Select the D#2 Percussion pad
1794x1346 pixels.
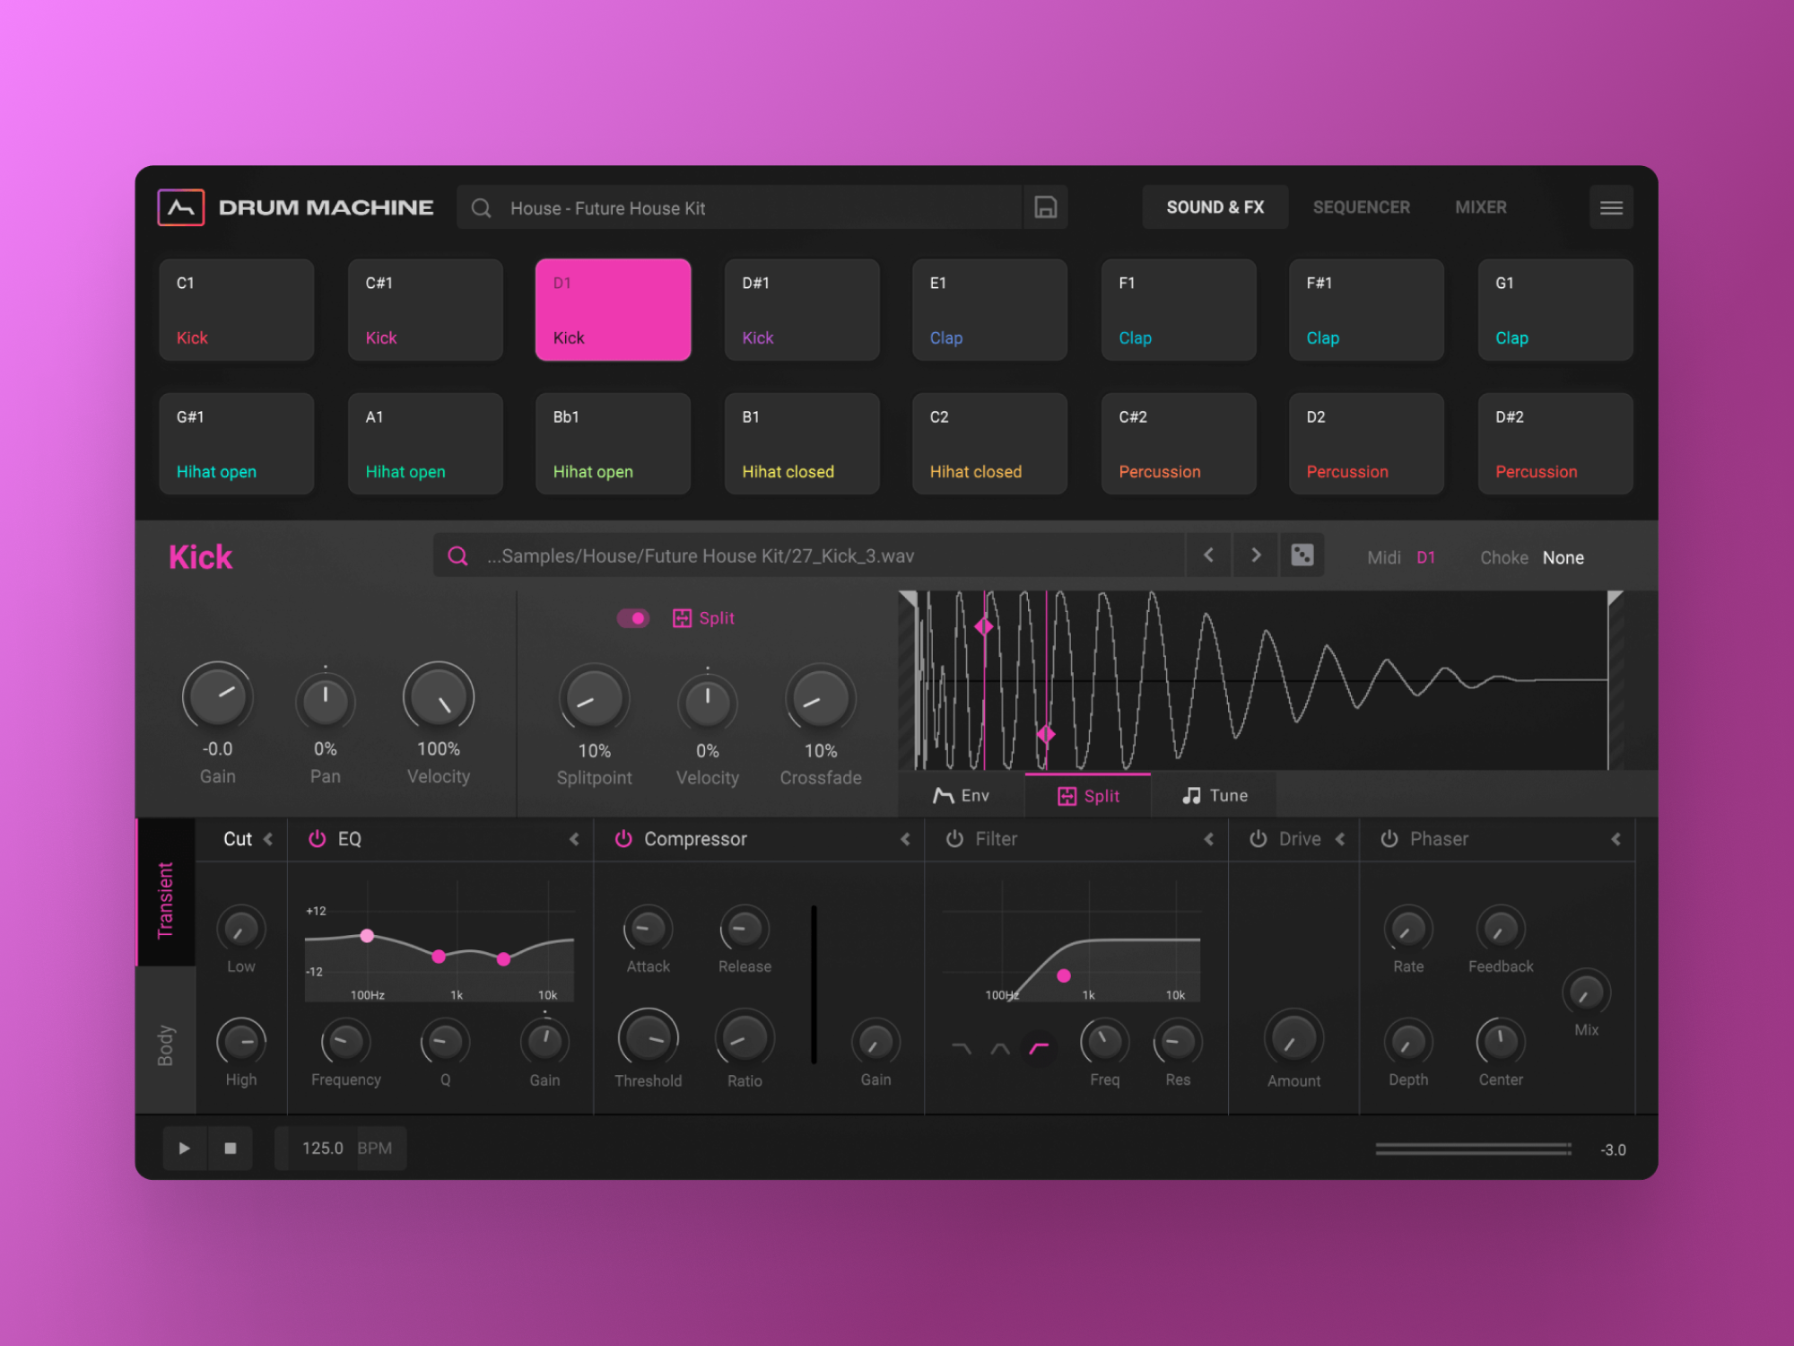(x=1555, y=443)
